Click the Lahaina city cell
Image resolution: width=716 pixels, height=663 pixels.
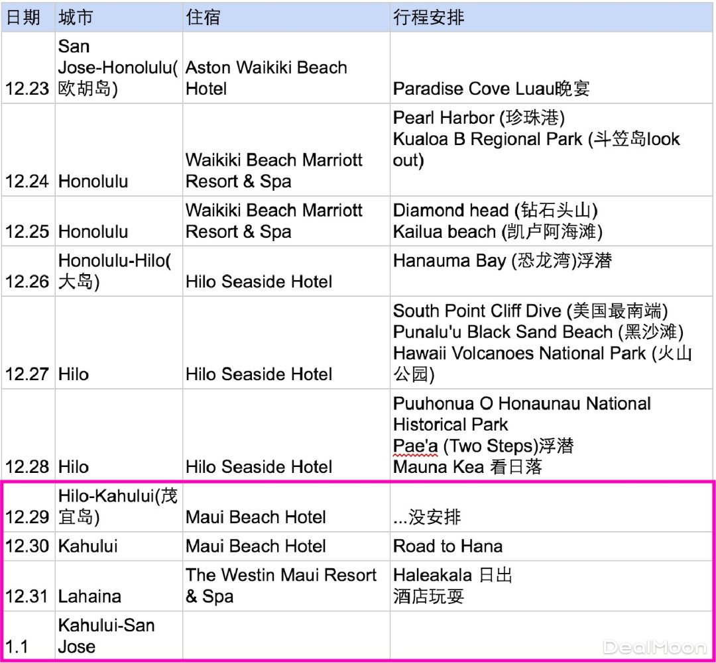click(118, 596)
